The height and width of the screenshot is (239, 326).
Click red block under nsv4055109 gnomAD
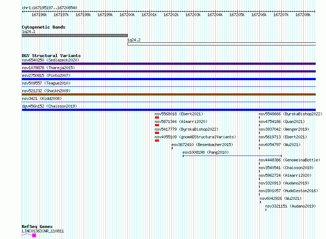pos(157,141)
